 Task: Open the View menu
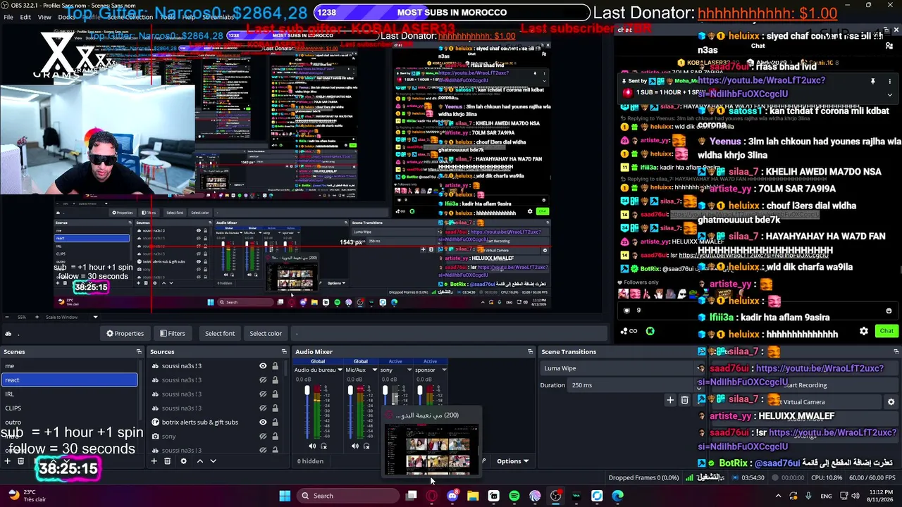(44, 17)
